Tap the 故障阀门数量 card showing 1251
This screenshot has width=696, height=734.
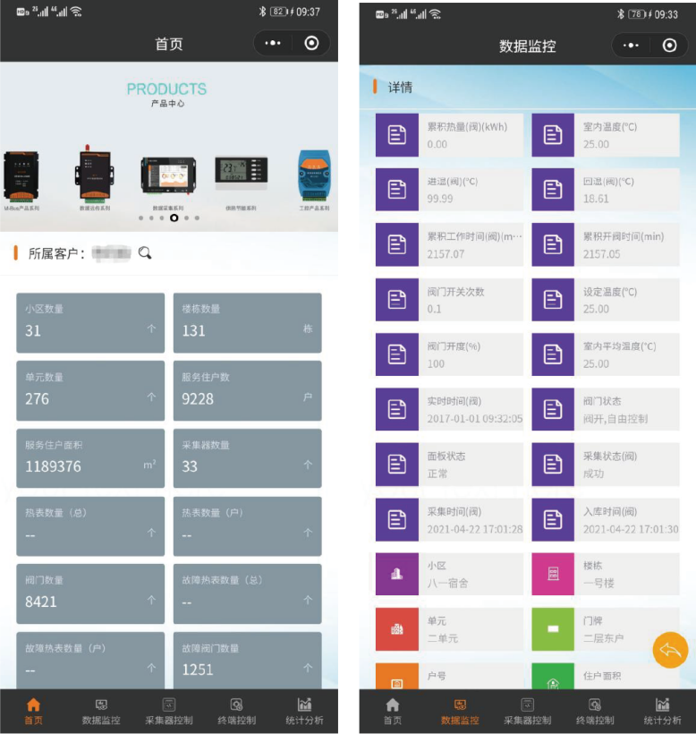(x=247, y=661)
